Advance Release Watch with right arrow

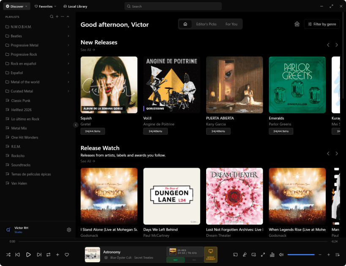tap(337, 154)
